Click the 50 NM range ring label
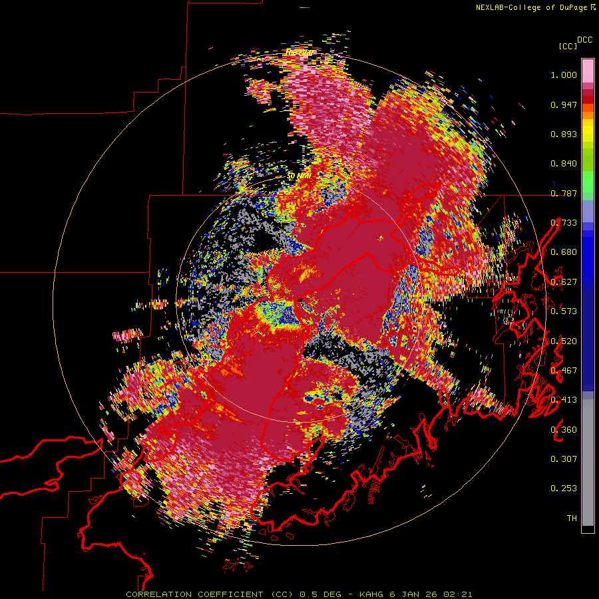This screenshot has width=599, height=599. pos(299,176)
